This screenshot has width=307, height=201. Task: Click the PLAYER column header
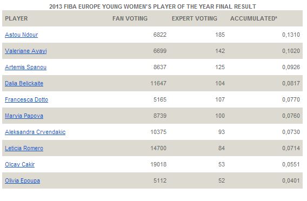coord(16,18)
